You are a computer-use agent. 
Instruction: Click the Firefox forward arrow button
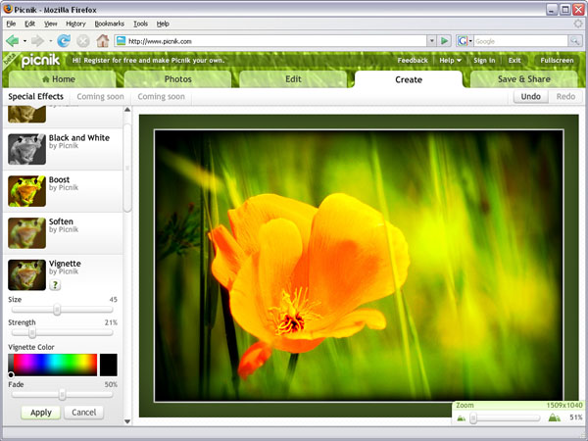point(37,40)
